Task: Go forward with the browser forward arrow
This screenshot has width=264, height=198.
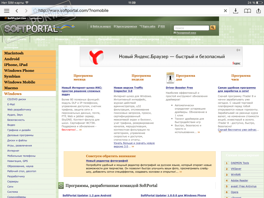Action: coord(26,11)
